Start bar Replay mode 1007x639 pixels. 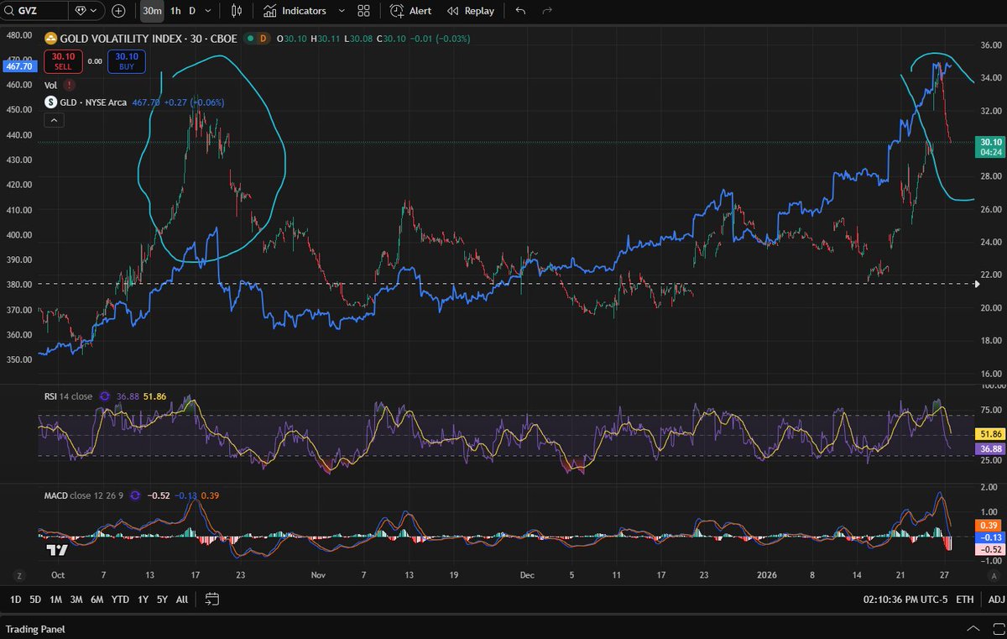(471, 11)
